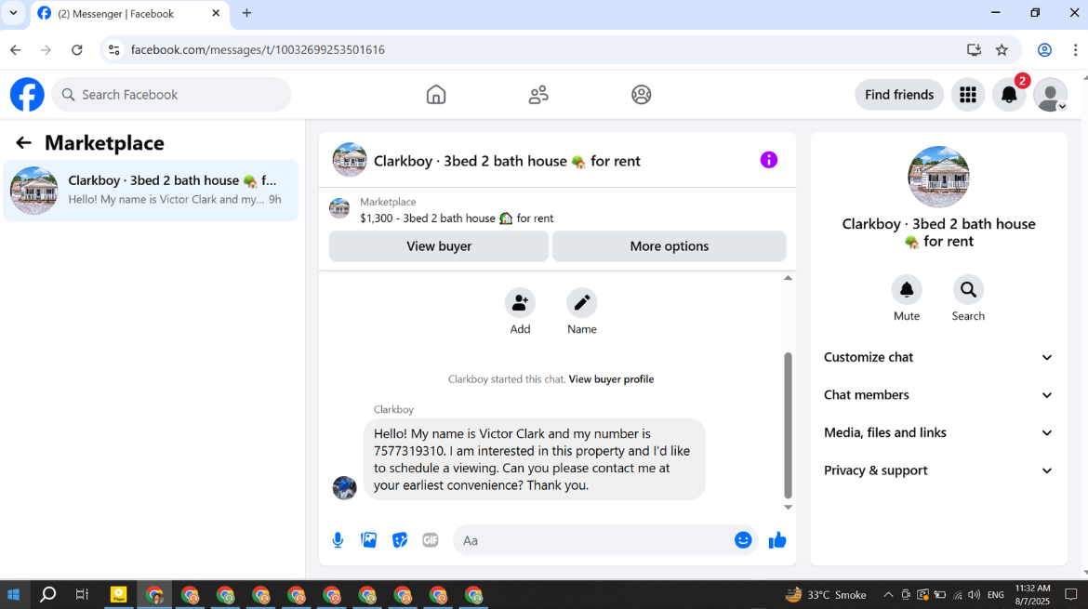Open Task View on the taskbar
1088x609 pixels.
point(82,594)
